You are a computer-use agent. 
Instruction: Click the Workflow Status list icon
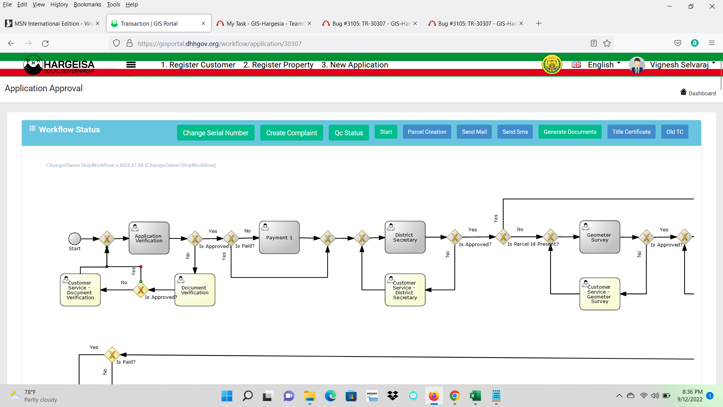point(32,129)
